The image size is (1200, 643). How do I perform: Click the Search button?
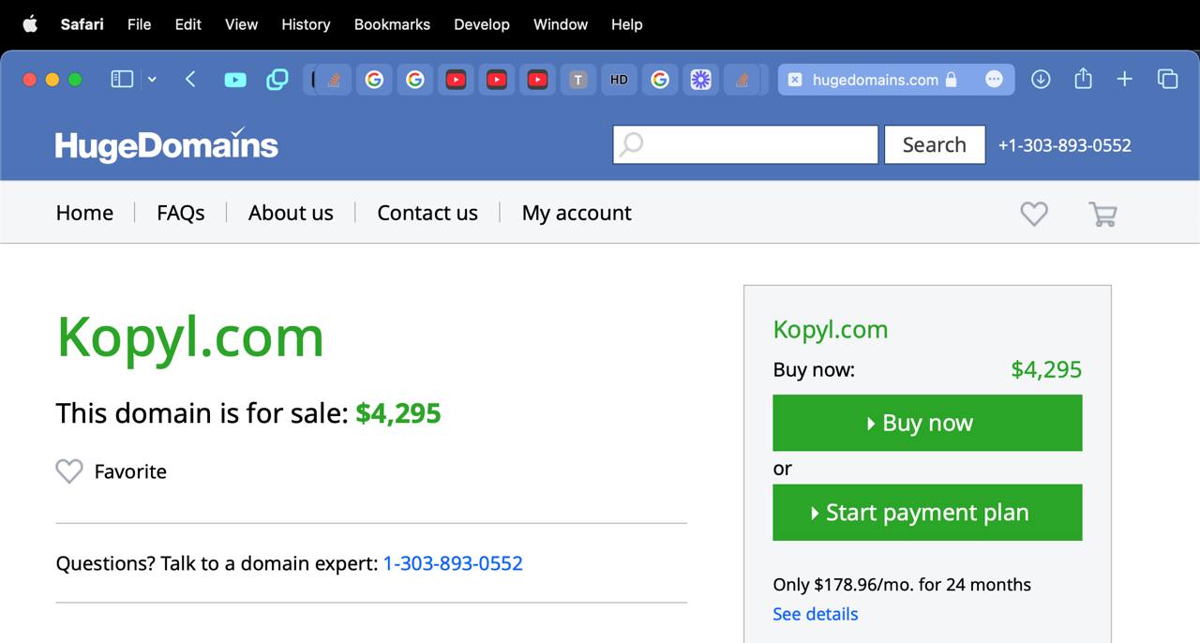coord(935,144)
